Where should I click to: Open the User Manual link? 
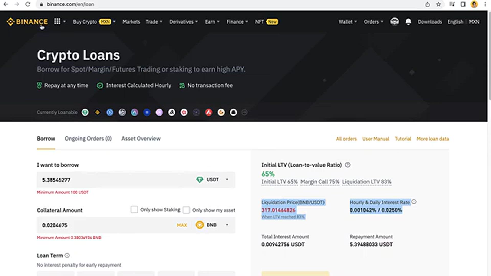pos(376,139)
